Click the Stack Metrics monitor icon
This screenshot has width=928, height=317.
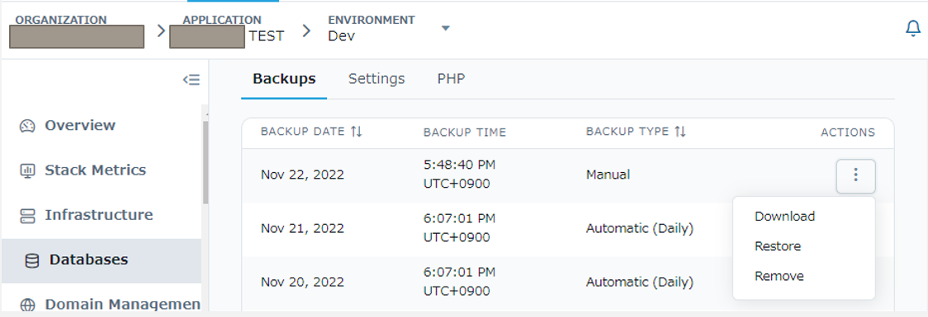click(x=28, y=170)
